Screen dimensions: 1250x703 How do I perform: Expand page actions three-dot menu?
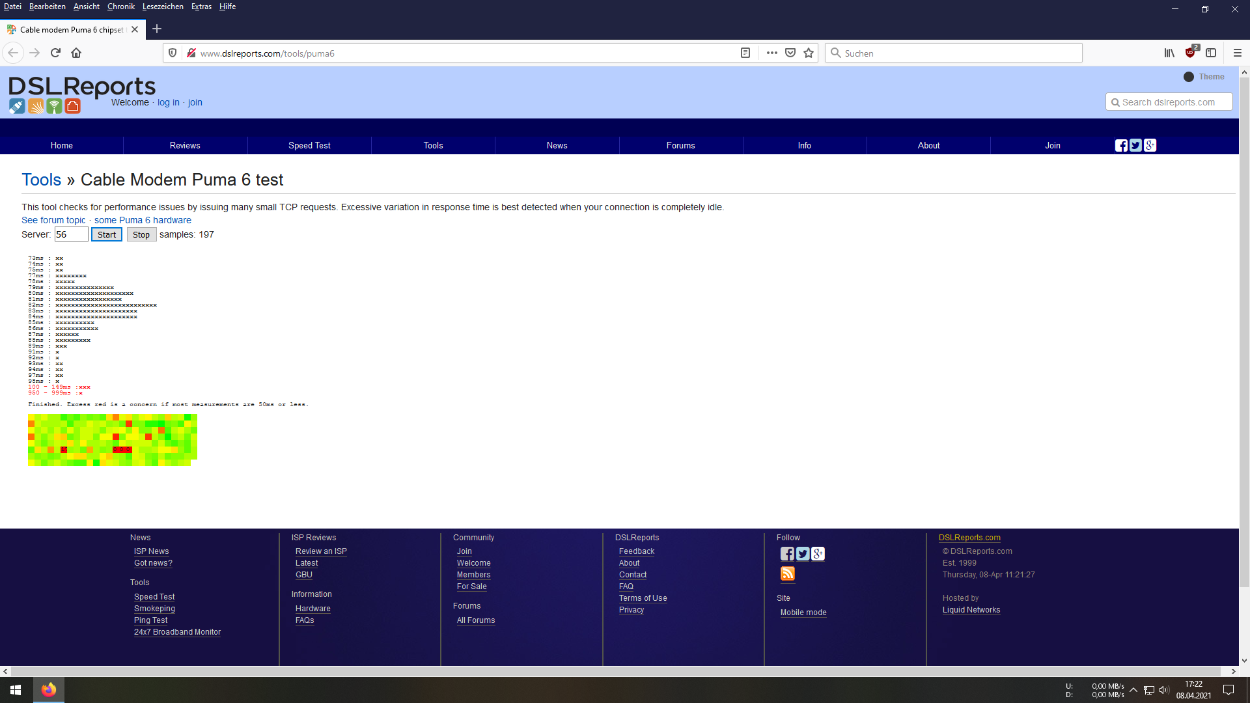click(771, 53)
